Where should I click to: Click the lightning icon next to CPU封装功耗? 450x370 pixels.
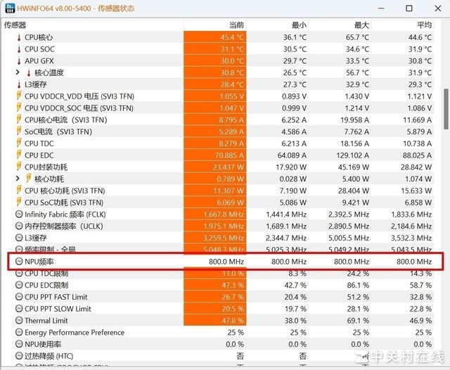click(x=18, y=167)
